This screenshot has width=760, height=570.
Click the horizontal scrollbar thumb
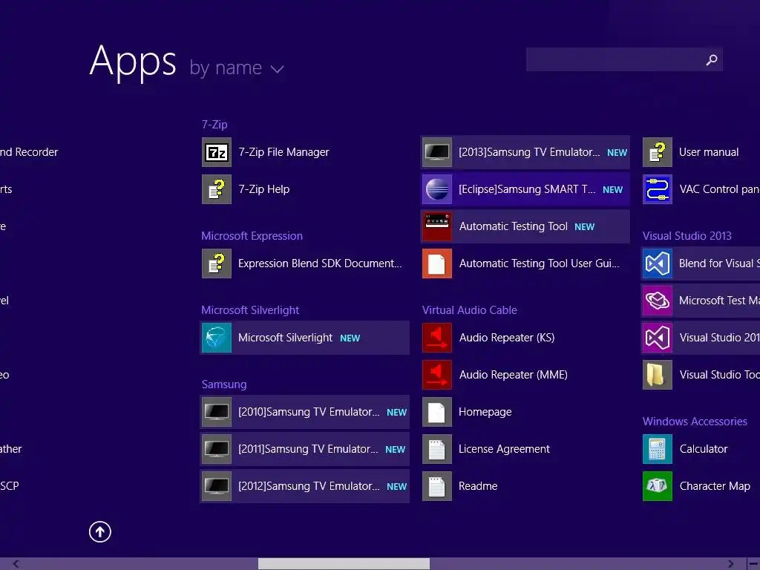tap(344, 564)
